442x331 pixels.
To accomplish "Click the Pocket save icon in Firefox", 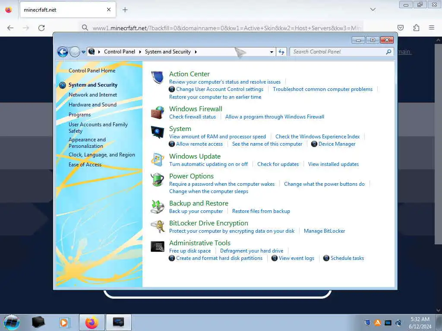I will (401, 28).
